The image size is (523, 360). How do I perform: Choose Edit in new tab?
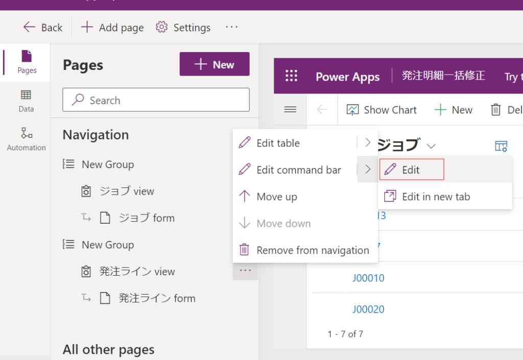coord(436,197)
